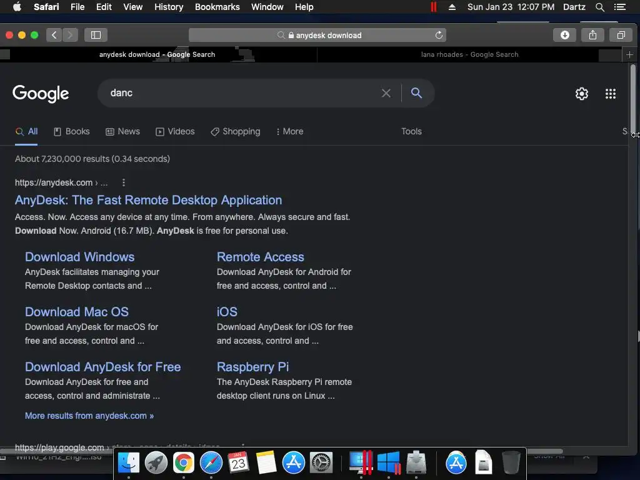Screen dimensions: 640x480
Task: Select the anydesk download Google Search tab
Action: pyautogui.click(x=157, y=54)
